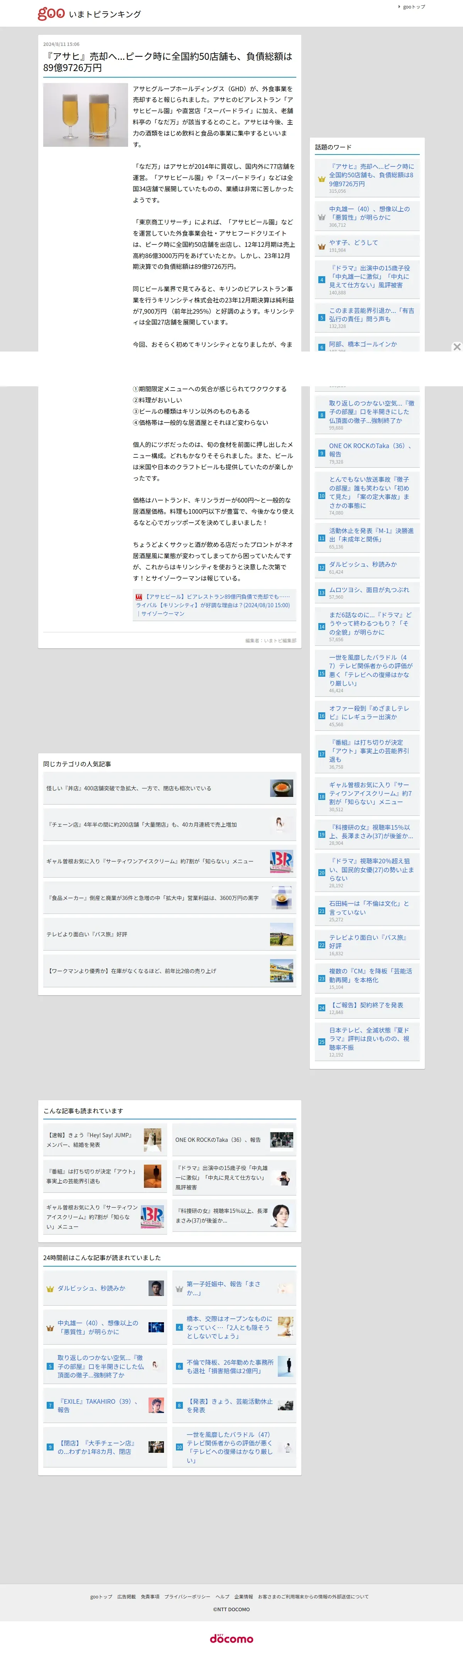Image resolution: width=463 pixels, height=1656 pixels.
Task: Open trending entry '複数の『CM』を降板'
Action: pyautogui.click(x=370, y=976)
